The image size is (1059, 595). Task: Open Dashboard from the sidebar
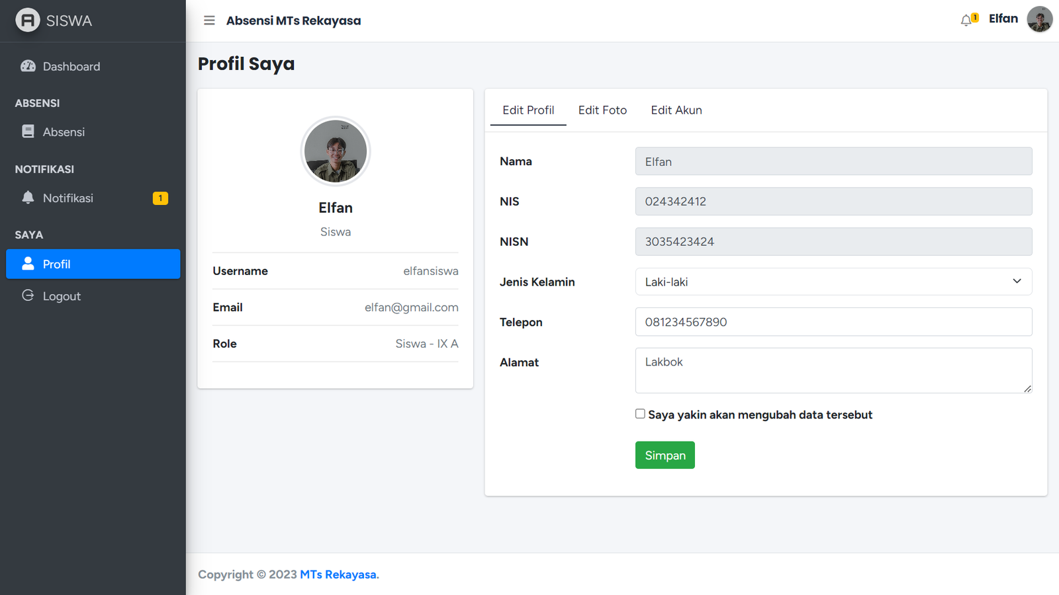(71, 66)
